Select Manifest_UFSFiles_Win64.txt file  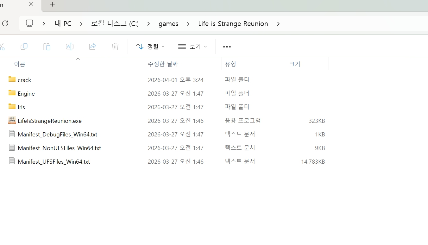(54, 162)
